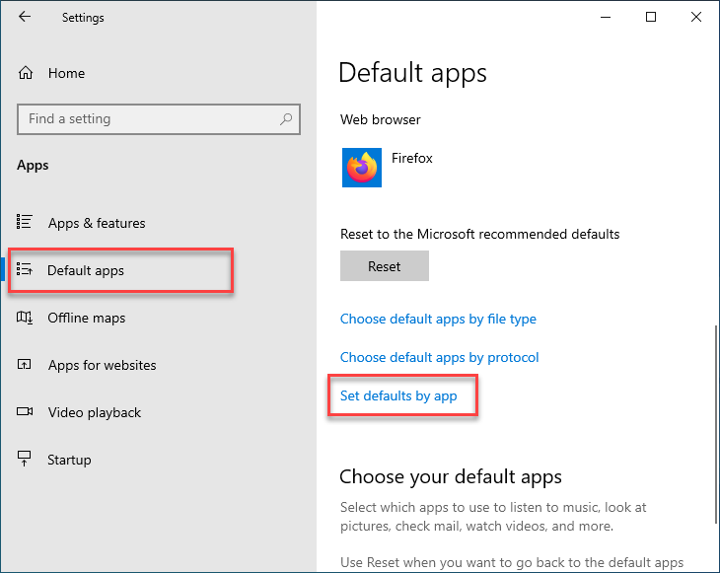Open Video playback settings

(94, 412)
